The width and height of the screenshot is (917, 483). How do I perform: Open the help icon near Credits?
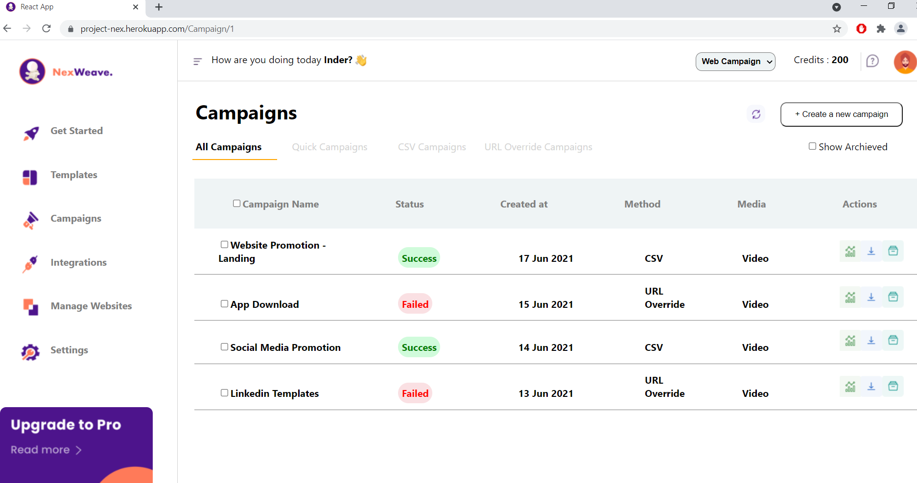(x=872, y=61)
